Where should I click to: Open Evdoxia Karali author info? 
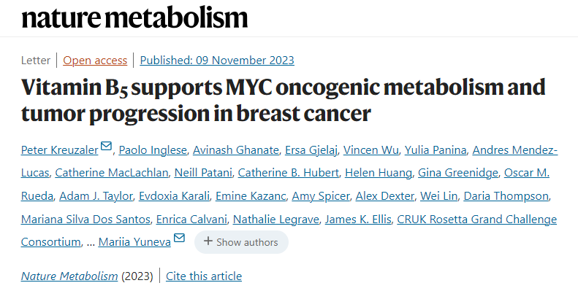click(175, 196)
